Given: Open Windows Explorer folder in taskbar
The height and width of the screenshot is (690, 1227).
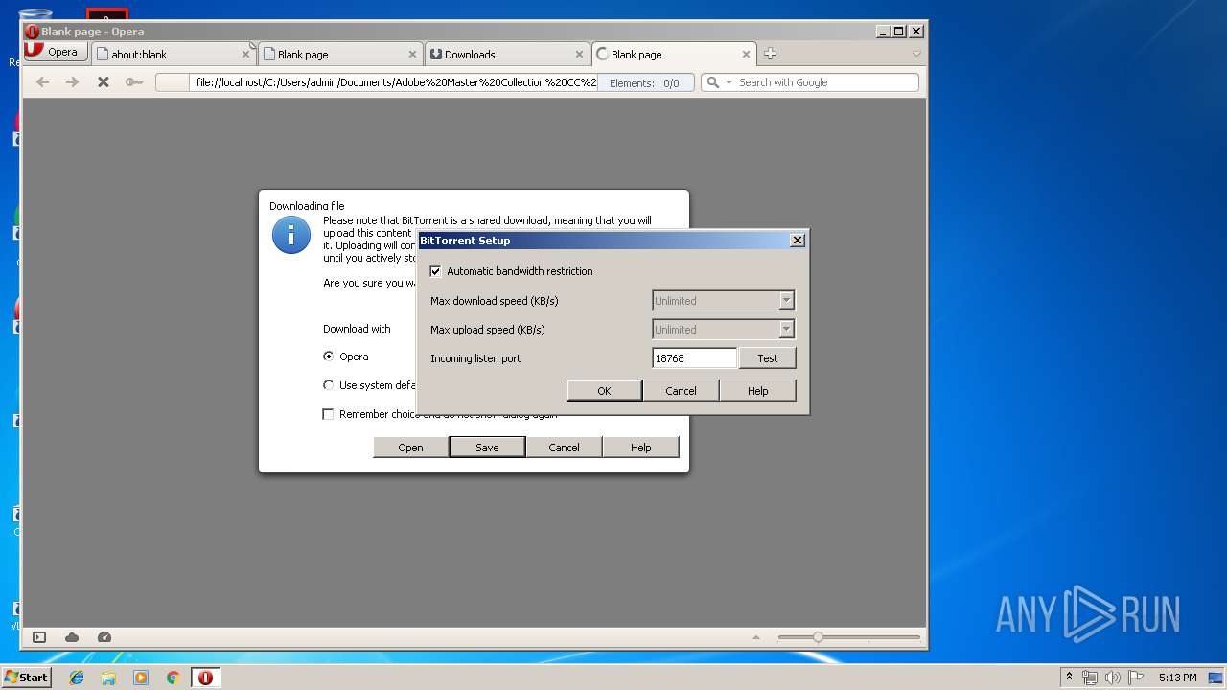Looking at the screenshot, I should tap(108, 678).
